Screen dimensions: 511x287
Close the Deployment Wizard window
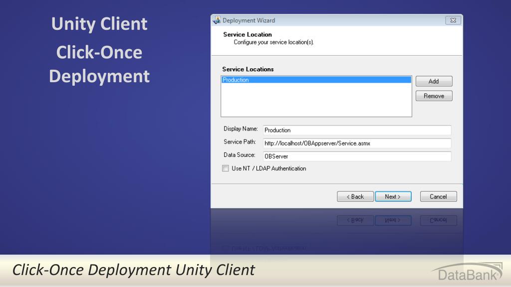(453, 20)
